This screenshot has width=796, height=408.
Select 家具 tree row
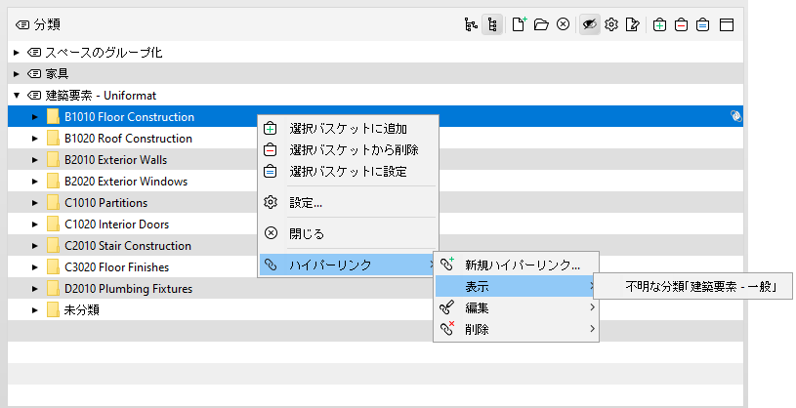pyautogui.click(x=375, y=74)
